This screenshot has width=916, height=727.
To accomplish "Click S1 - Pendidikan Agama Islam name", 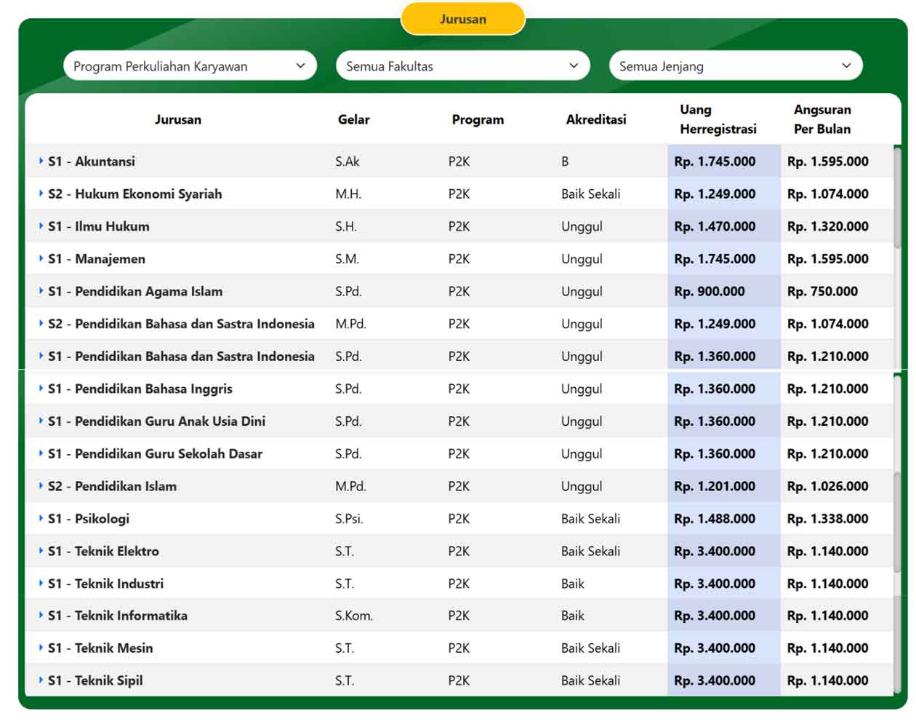I will coord(135,292).
